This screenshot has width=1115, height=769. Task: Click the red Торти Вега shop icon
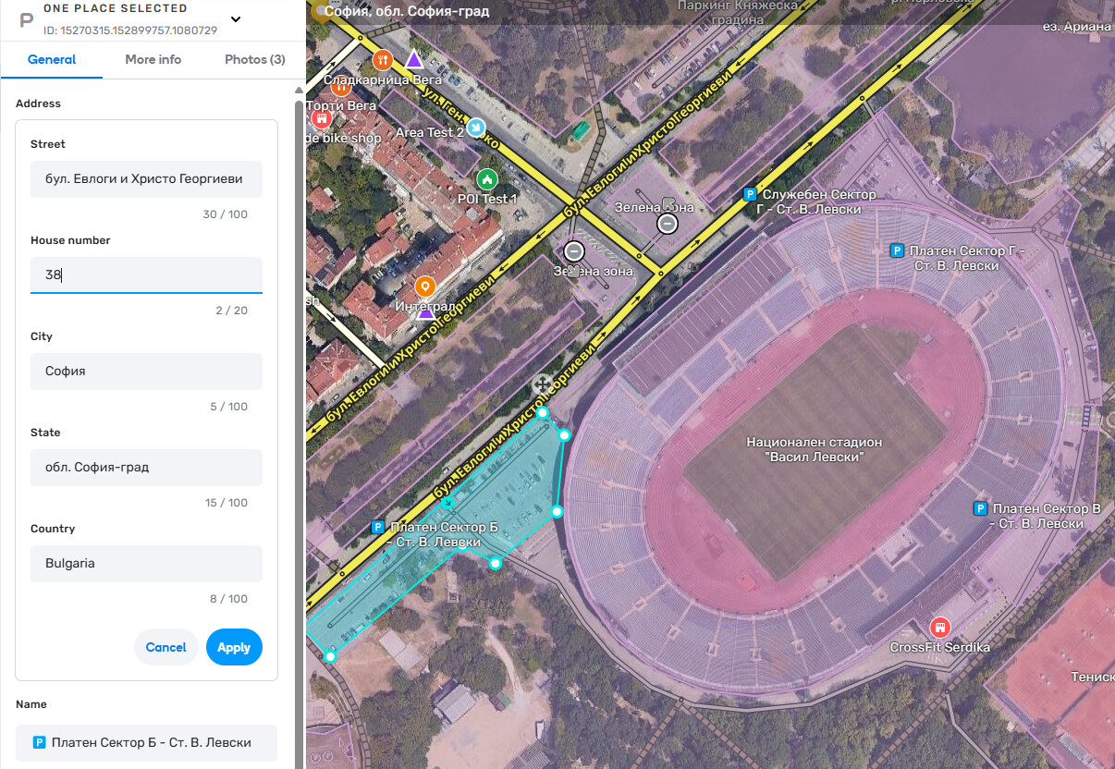click(321, 118)
